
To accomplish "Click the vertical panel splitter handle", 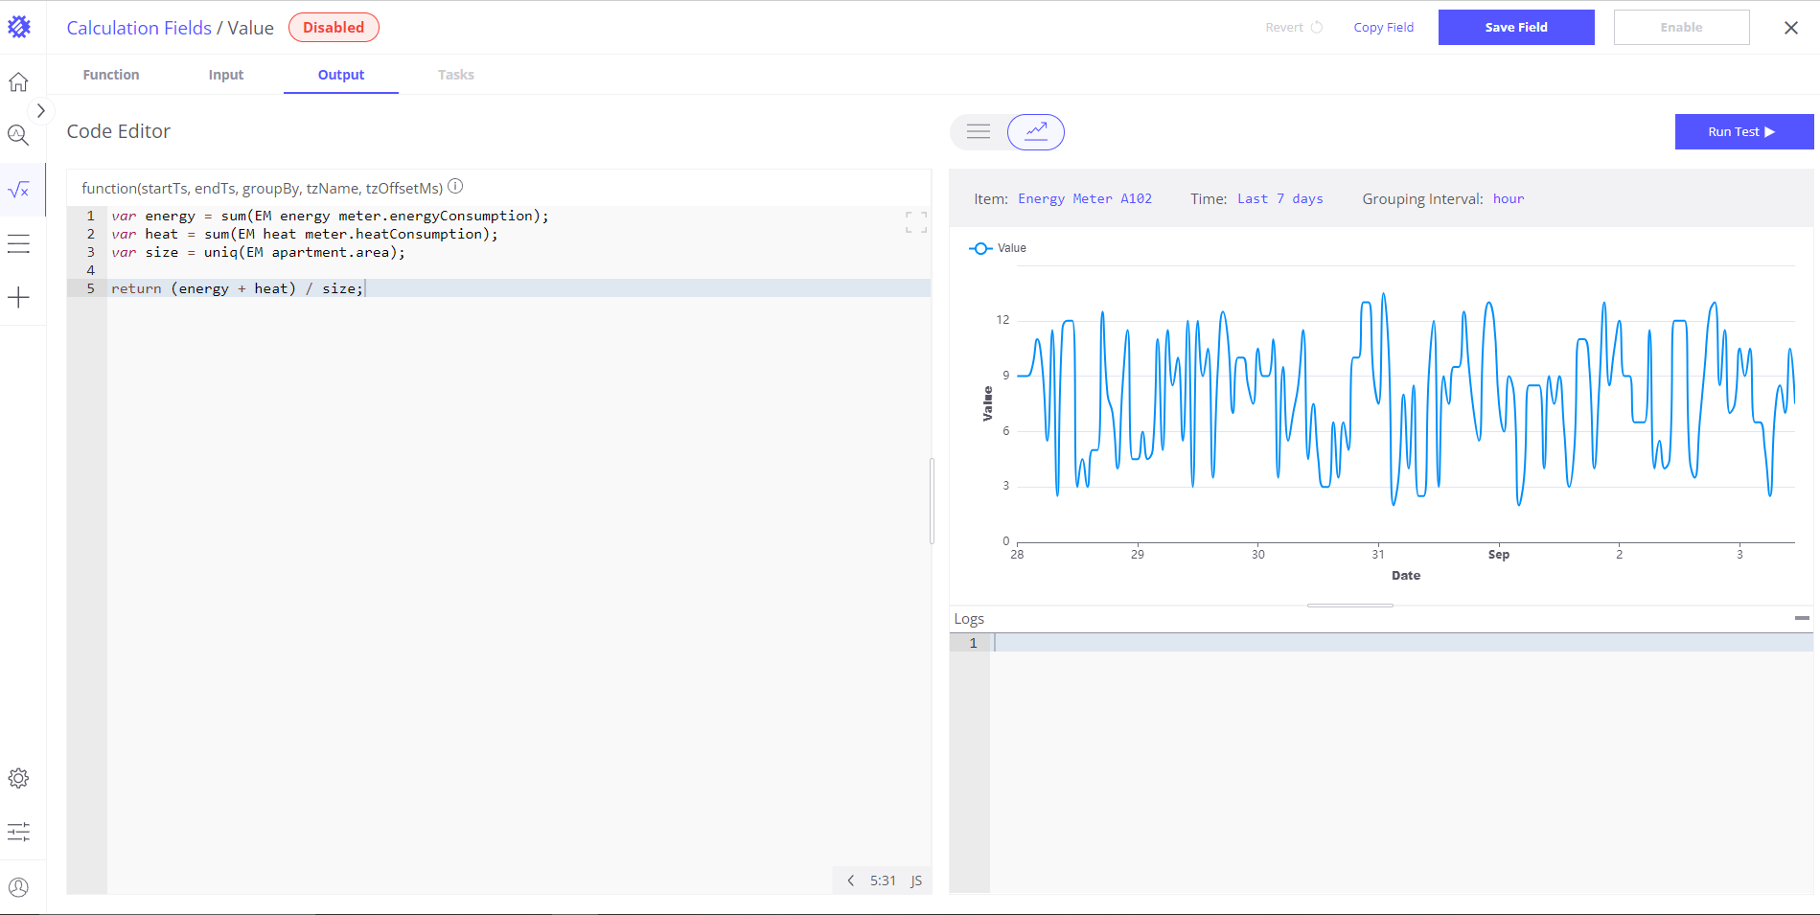I will point(932,501).
